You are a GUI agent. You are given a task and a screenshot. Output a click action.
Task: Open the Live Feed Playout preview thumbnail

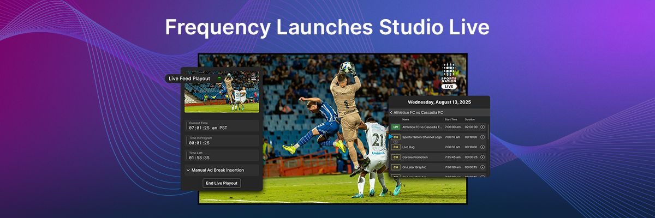point(222,91)
